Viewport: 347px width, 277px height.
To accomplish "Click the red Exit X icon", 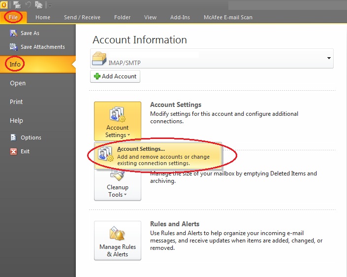I will 13,152.
